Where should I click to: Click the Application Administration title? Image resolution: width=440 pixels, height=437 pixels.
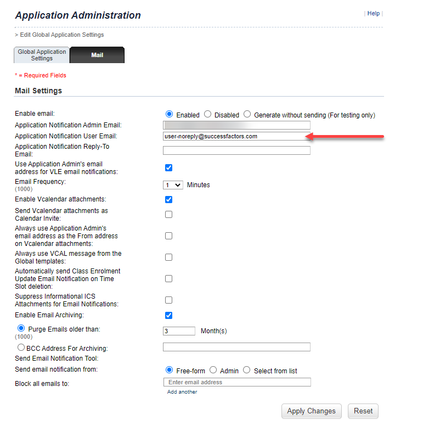coord(78,15)
